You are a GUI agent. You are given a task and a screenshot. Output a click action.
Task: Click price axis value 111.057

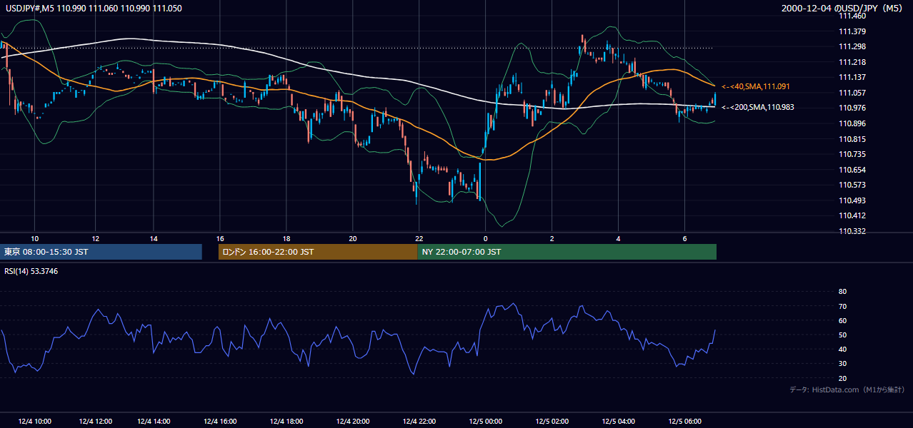852,93
